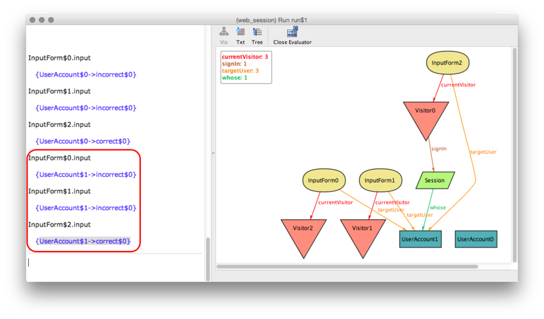Click the evaluator command input line
Screen dimensions: 544x319
pos(115,263)
